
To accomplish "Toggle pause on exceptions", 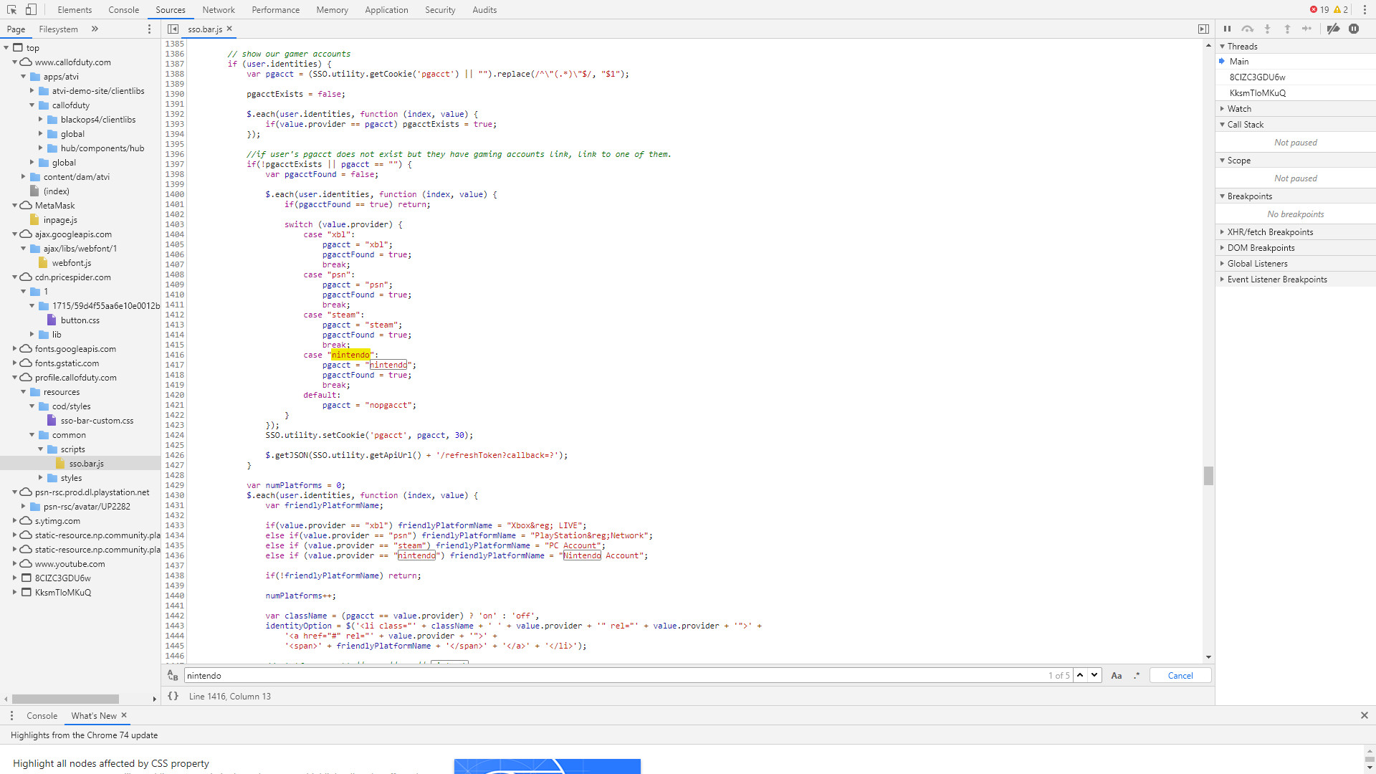I will (x=1354, y=29).
